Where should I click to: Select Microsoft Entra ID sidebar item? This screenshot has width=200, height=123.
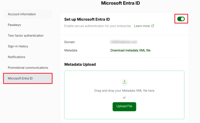click(x=28, y=78)
